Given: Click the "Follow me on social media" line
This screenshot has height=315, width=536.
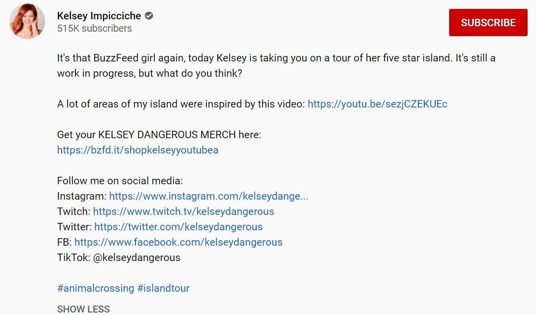Looking at the screenshot, I should (120, 181).
